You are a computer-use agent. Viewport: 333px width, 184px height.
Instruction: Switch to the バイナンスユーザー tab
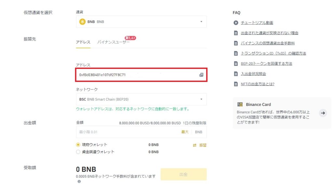[x=113, y=42]
